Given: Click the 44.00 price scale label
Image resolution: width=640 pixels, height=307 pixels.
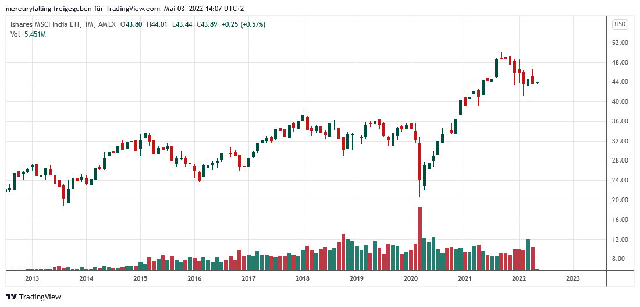Looking at the screenshot, I should 620,82.
